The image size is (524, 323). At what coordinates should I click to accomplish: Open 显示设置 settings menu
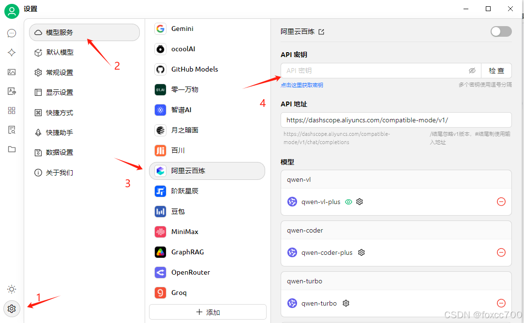pos(84,92)
